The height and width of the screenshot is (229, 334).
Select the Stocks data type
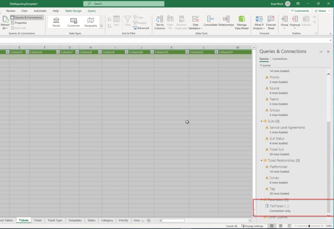click(56, 22)
